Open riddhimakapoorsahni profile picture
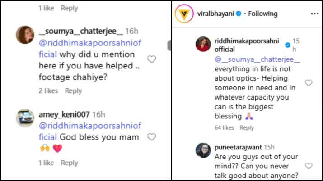 (203, 44)
